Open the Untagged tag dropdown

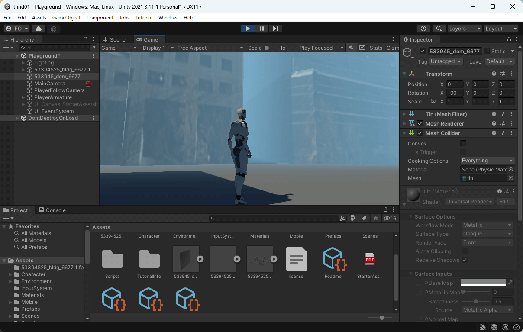(446, 61)
